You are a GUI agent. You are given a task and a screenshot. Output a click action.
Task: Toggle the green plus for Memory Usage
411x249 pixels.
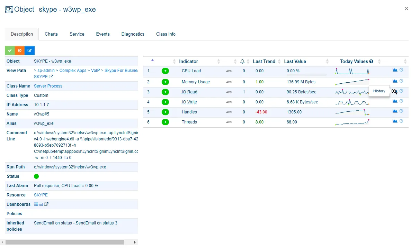point(165,82)
